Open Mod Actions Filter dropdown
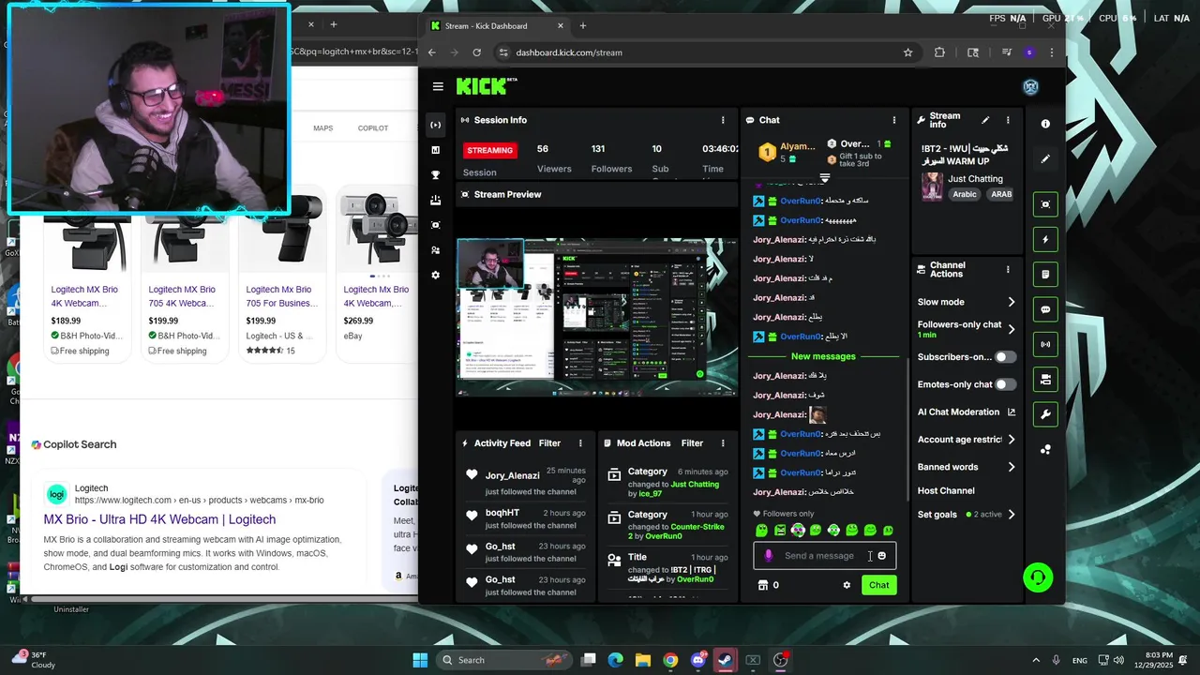 tap(692, 443)
